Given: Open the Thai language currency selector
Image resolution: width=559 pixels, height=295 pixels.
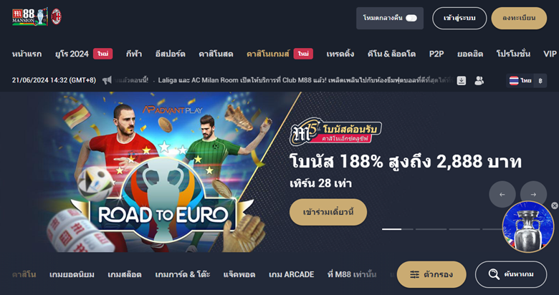Looking at the screenshot, I should click(x=526, y=80).
